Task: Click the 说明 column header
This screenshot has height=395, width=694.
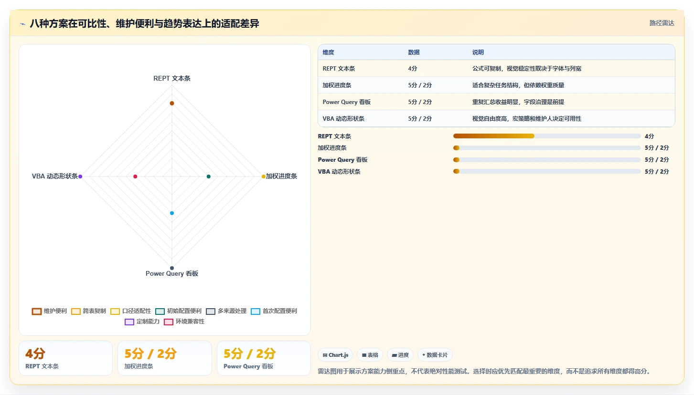Action: coord(478,52)
